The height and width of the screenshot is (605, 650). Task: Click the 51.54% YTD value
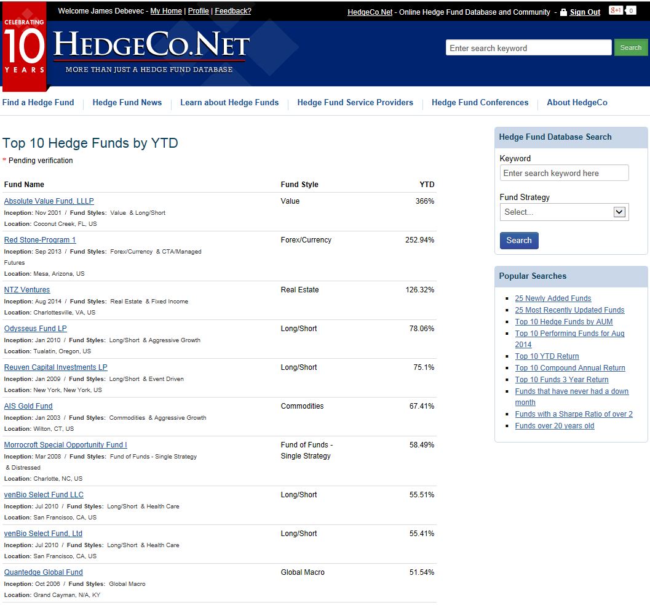pyautogui.click(x=422, y=572)
